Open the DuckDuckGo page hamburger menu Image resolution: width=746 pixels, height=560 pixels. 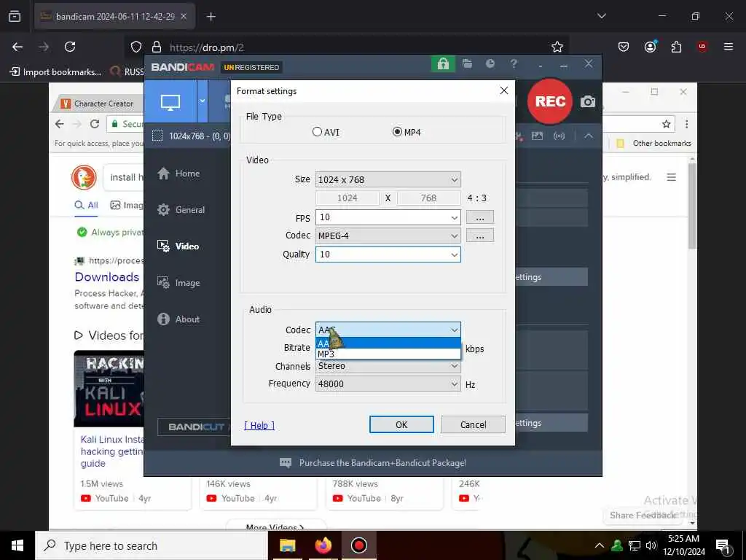[x=671, y=177]
